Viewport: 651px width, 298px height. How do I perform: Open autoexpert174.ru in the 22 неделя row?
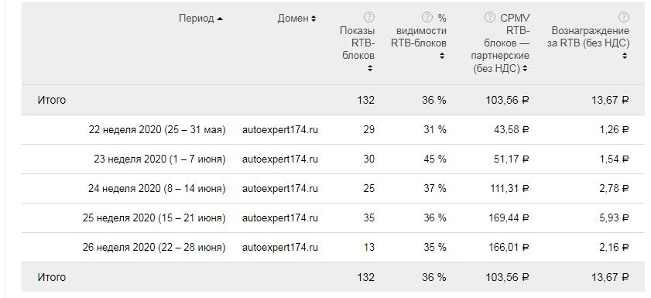[280, 130]
